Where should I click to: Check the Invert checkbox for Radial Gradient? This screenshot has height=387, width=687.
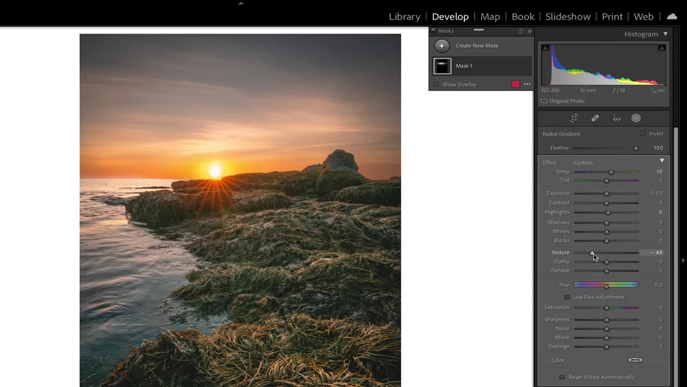[x=642, y=134]
